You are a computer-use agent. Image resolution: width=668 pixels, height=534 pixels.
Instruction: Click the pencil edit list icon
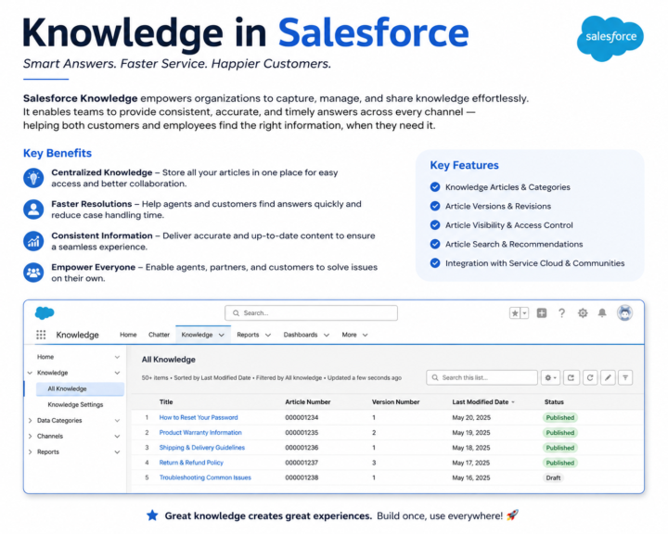pyautogui.click(x=608, y=377)
